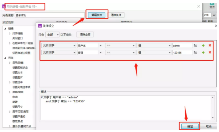Expand the 打开链接 tree node

[x=9, y=33]
